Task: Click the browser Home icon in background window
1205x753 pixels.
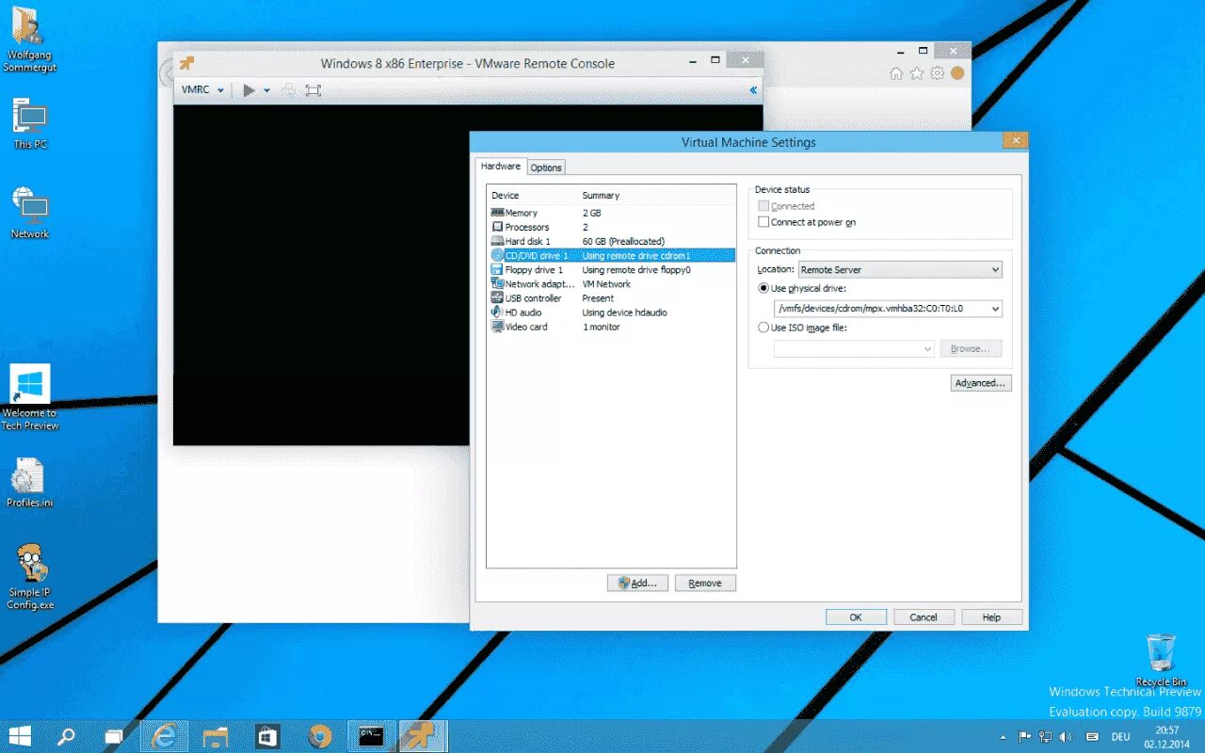Action: point(896,73)
